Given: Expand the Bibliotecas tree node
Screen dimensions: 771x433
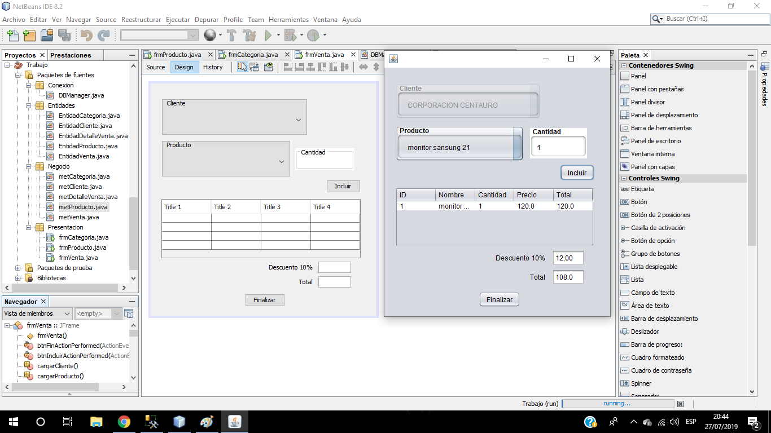Looking at the screenshot, I should 17,278.
